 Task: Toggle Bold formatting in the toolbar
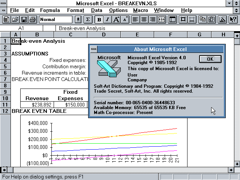(x=99, y=19)
